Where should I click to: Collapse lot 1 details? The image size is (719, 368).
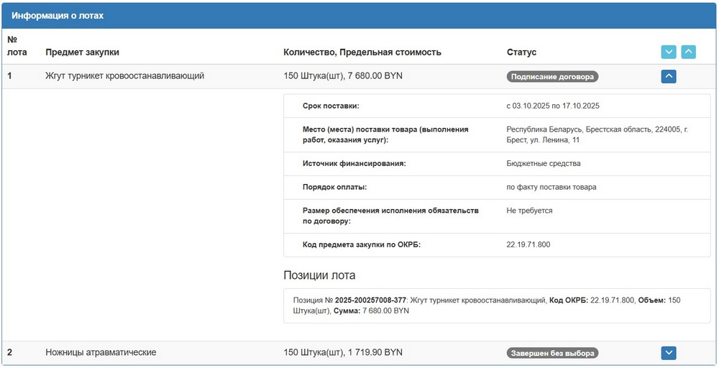(669, 76)
